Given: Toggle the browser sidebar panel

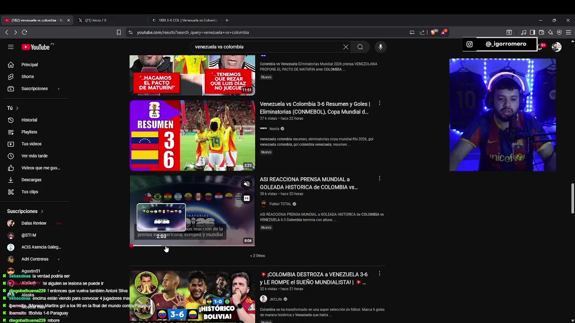Looking at the screenshot, I should [x=532, y=32].
